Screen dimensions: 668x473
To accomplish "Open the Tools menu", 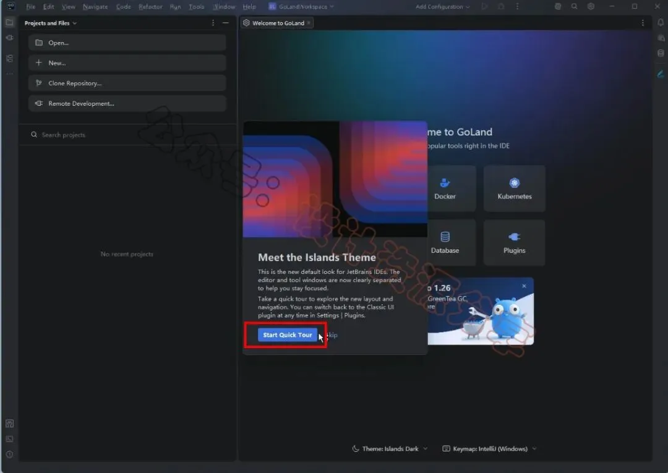I will (x=197, y=6).
